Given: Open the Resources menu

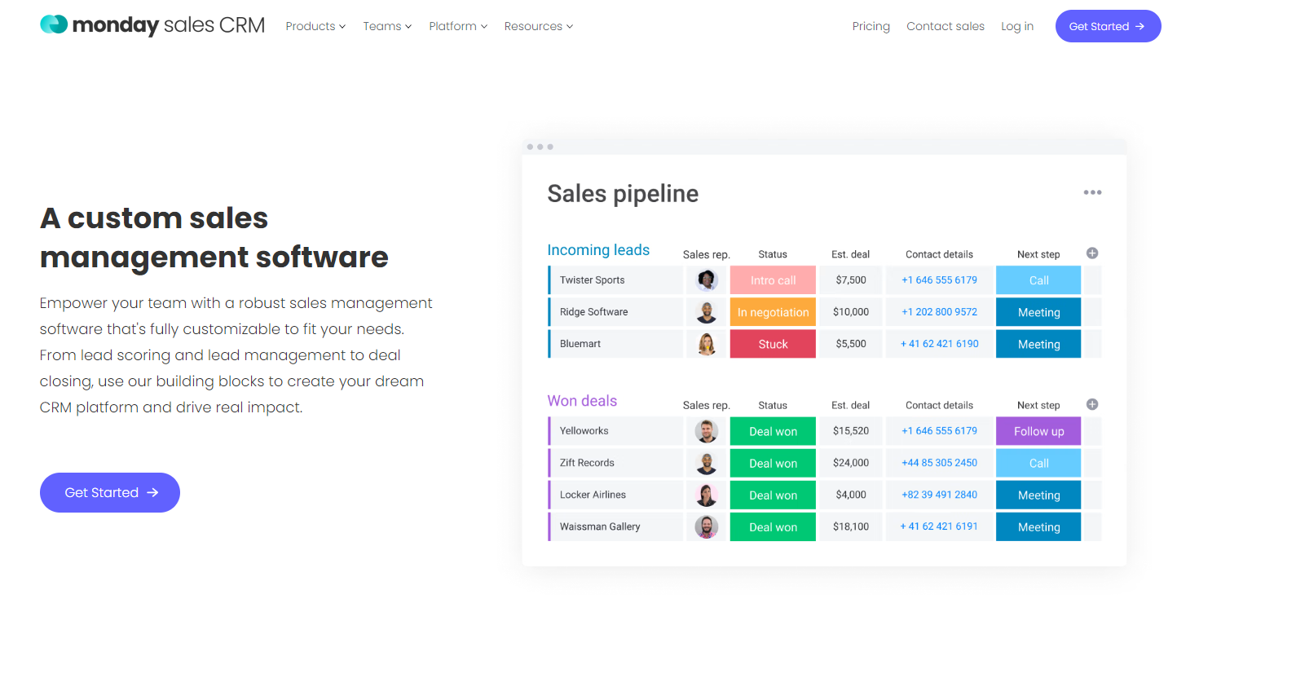Looking at the screenshot, I should coord(538,26).
